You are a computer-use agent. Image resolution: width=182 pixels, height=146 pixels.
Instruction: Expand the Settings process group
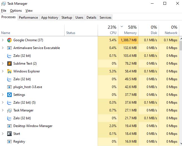coord(3,95)
